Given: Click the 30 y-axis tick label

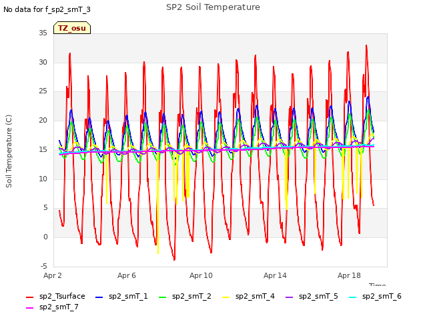Looking at the screenshot, I should pyautogui.click(x=43, y=62).
